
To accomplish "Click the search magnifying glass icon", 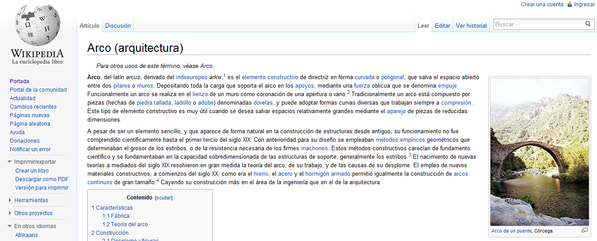I will pyautogui.click(x=588, y=24).
